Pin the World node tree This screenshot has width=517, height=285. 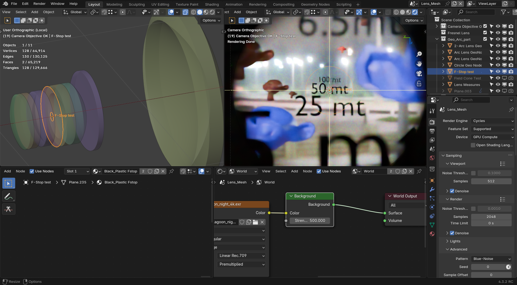(x=419, y=171)
